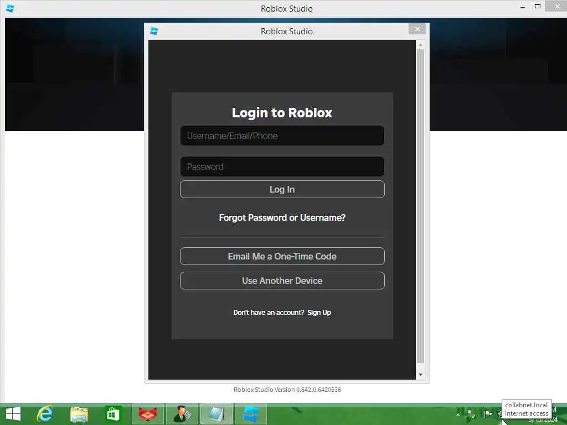The width and height of the screenshot is (567, 425).
Task: Open the Windows Start button
Action: [13, 414]
